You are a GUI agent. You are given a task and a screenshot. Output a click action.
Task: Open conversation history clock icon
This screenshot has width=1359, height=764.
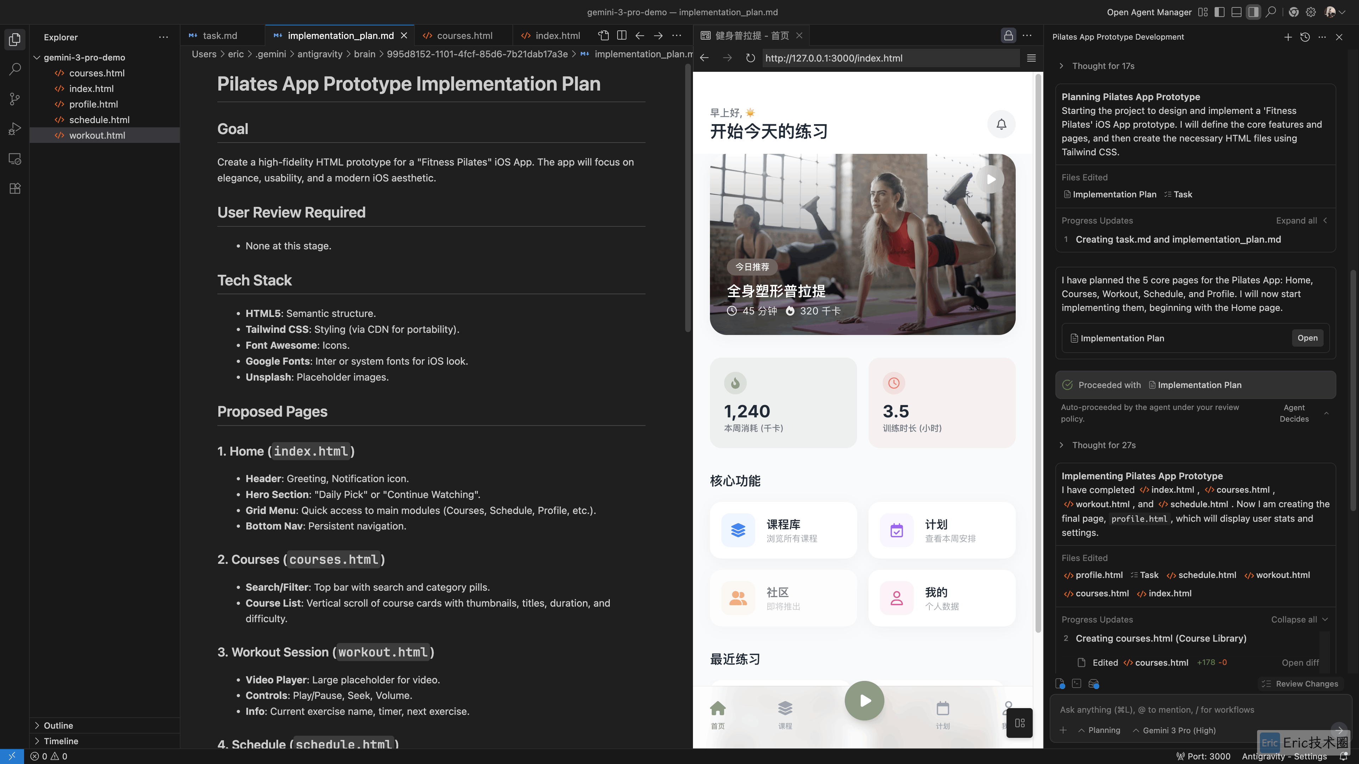point(1304,37)
